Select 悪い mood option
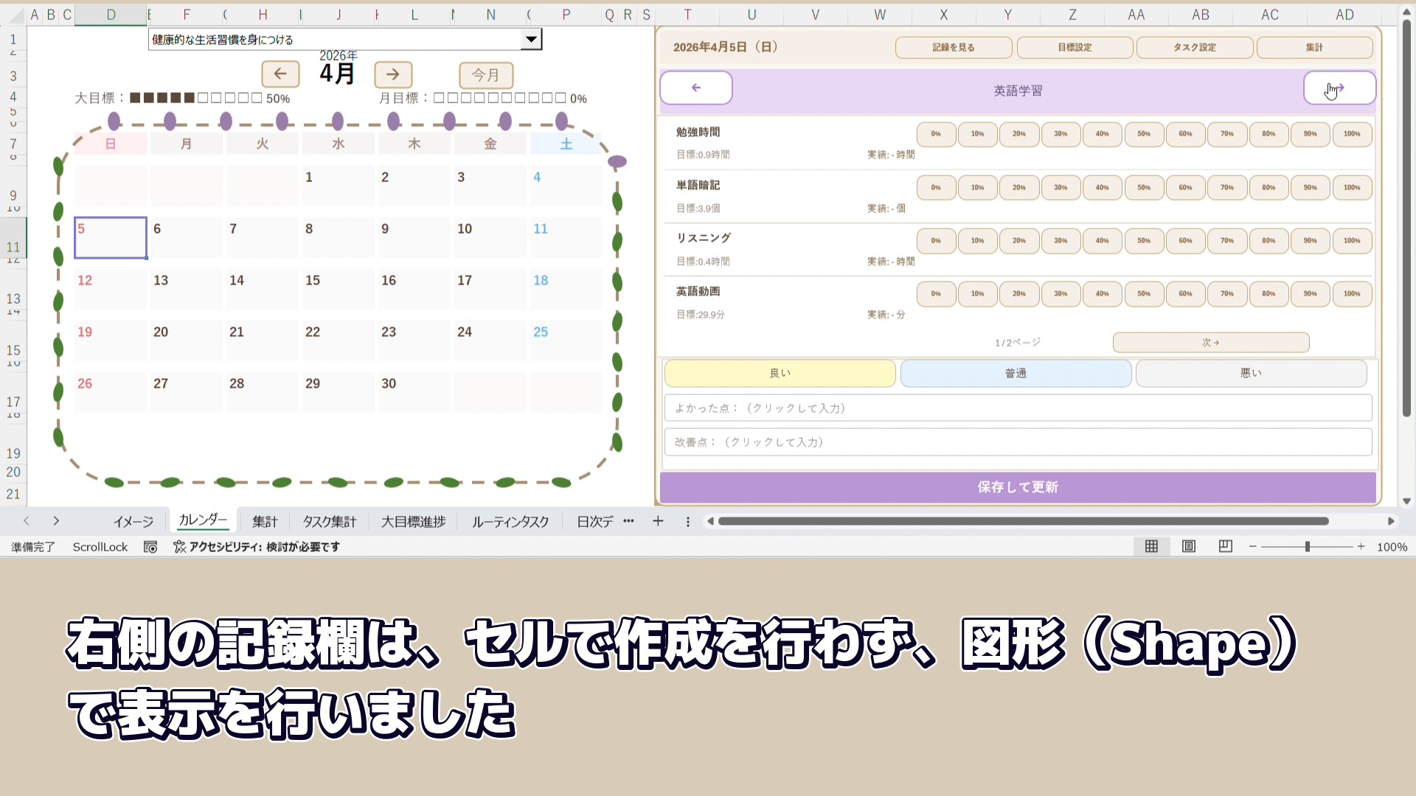This screenshot has height=796, width=1416. [1251, 373]
